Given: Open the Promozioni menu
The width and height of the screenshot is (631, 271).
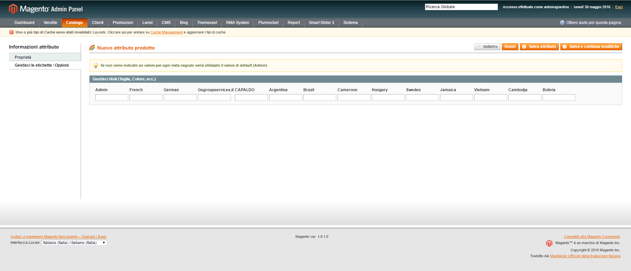Looking at the screenshot, I should pos(123,23).
